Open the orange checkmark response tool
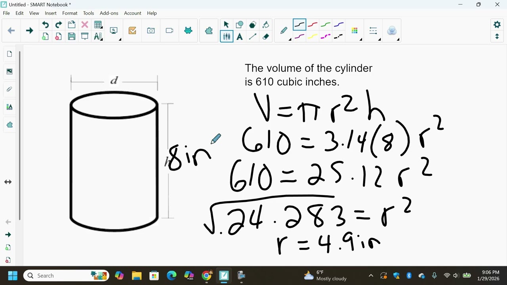Viewport: 507px width, 285px height. pos(132,30)
